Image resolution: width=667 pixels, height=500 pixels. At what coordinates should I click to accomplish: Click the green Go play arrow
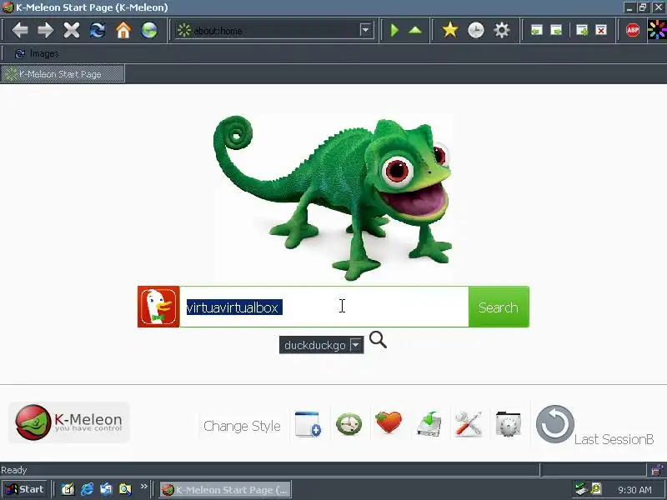394,30
